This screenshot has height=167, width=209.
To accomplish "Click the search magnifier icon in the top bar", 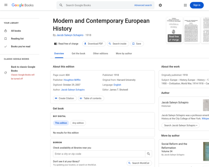I will tap(61, 5).
